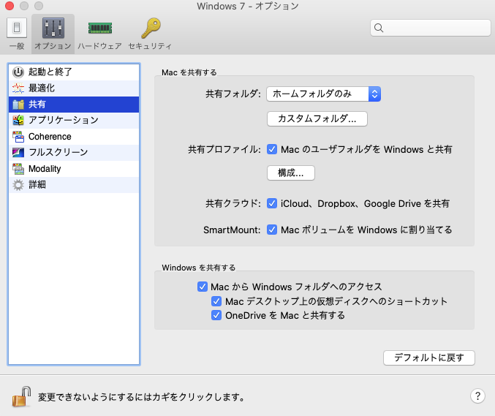Click the デフォルトに戻す button
Screen dimensions: 495x416
[429, 358]
